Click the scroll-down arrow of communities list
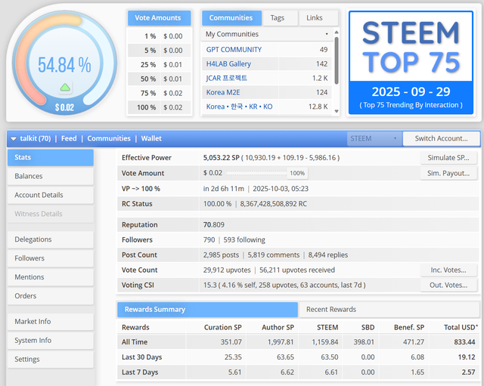 point(337,111)
